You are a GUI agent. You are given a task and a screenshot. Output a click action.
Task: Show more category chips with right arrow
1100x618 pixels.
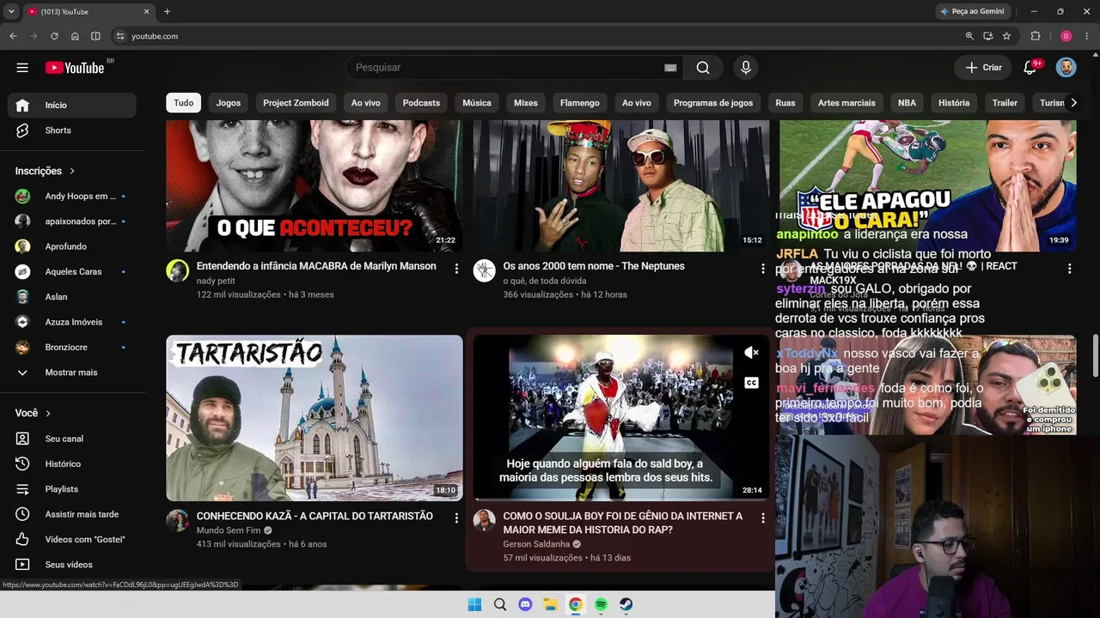pos(1073,103)
